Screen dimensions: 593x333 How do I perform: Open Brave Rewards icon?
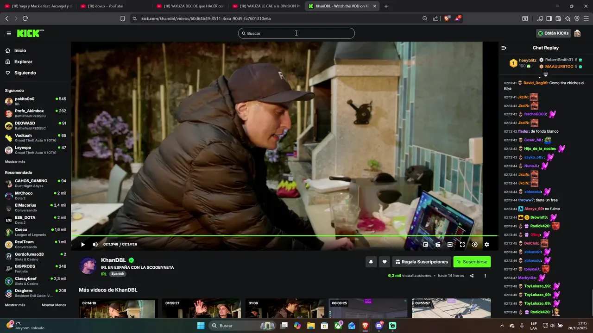(x=458, y=18)
